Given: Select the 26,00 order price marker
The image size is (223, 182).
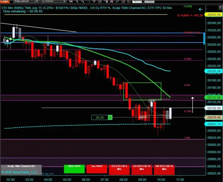Looking at the screenshot, I should tap(100, 117).
